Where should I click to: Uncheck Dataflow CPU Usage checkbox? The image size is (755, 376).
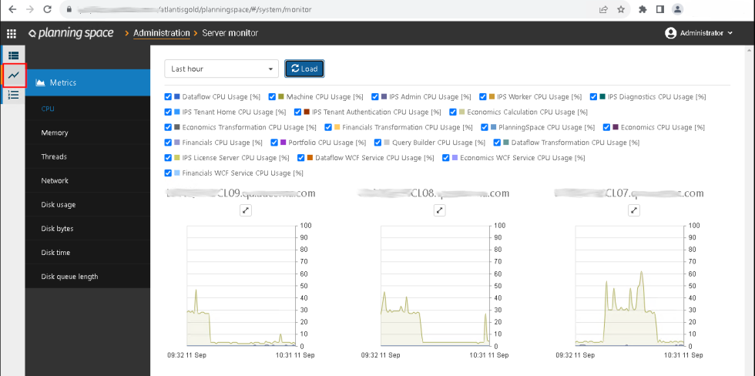click(x=168, y=97)
